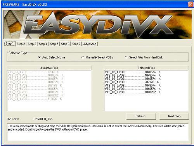Click VTS_01_1.VOB in Available Files list
The width and height of the screenshot is (194, 146).
33,72
